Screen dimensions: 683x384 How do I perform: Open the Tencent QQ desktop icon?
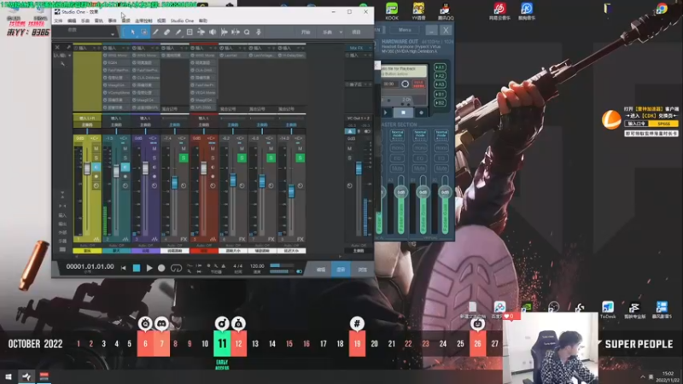click(x=445, y=11)
